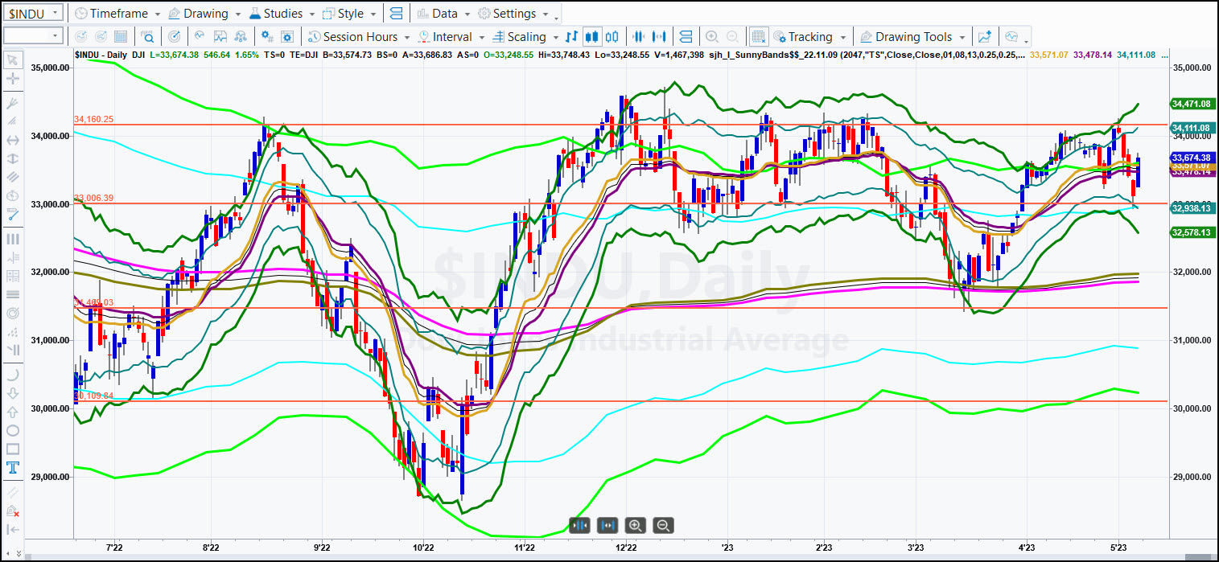The height and width of the screenshot is (562, 1219).
Task: Click the collapse drawing sidebar arrow icon
Action: tap(12, 529)
